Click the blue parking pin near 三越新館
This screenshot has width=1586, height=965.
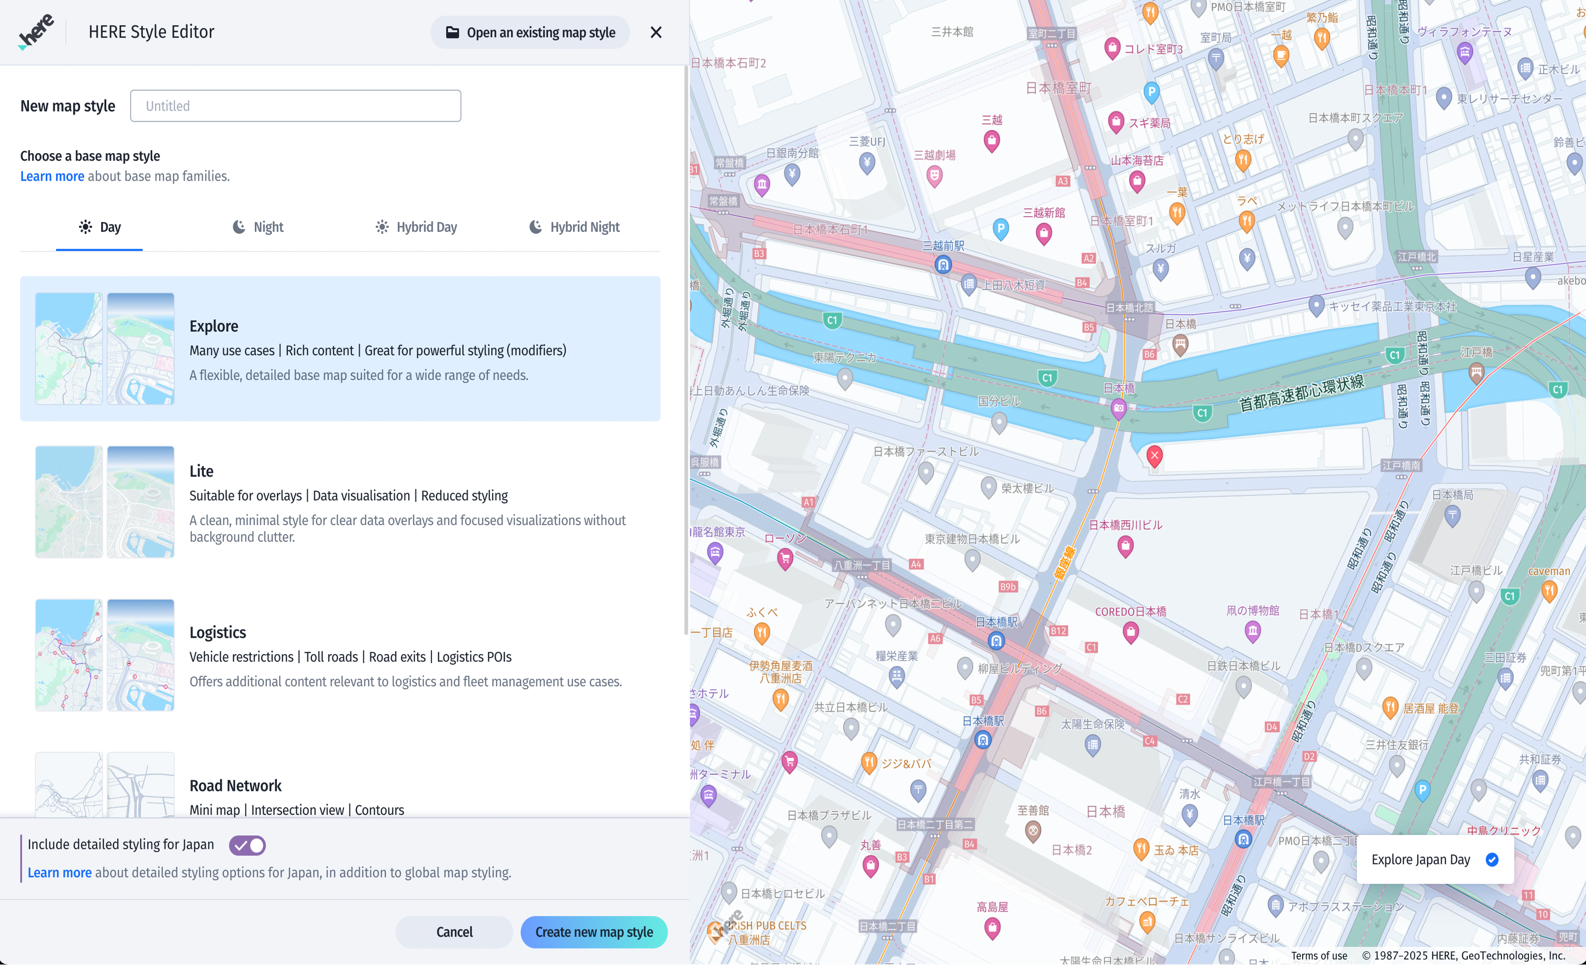[1000, 228]
